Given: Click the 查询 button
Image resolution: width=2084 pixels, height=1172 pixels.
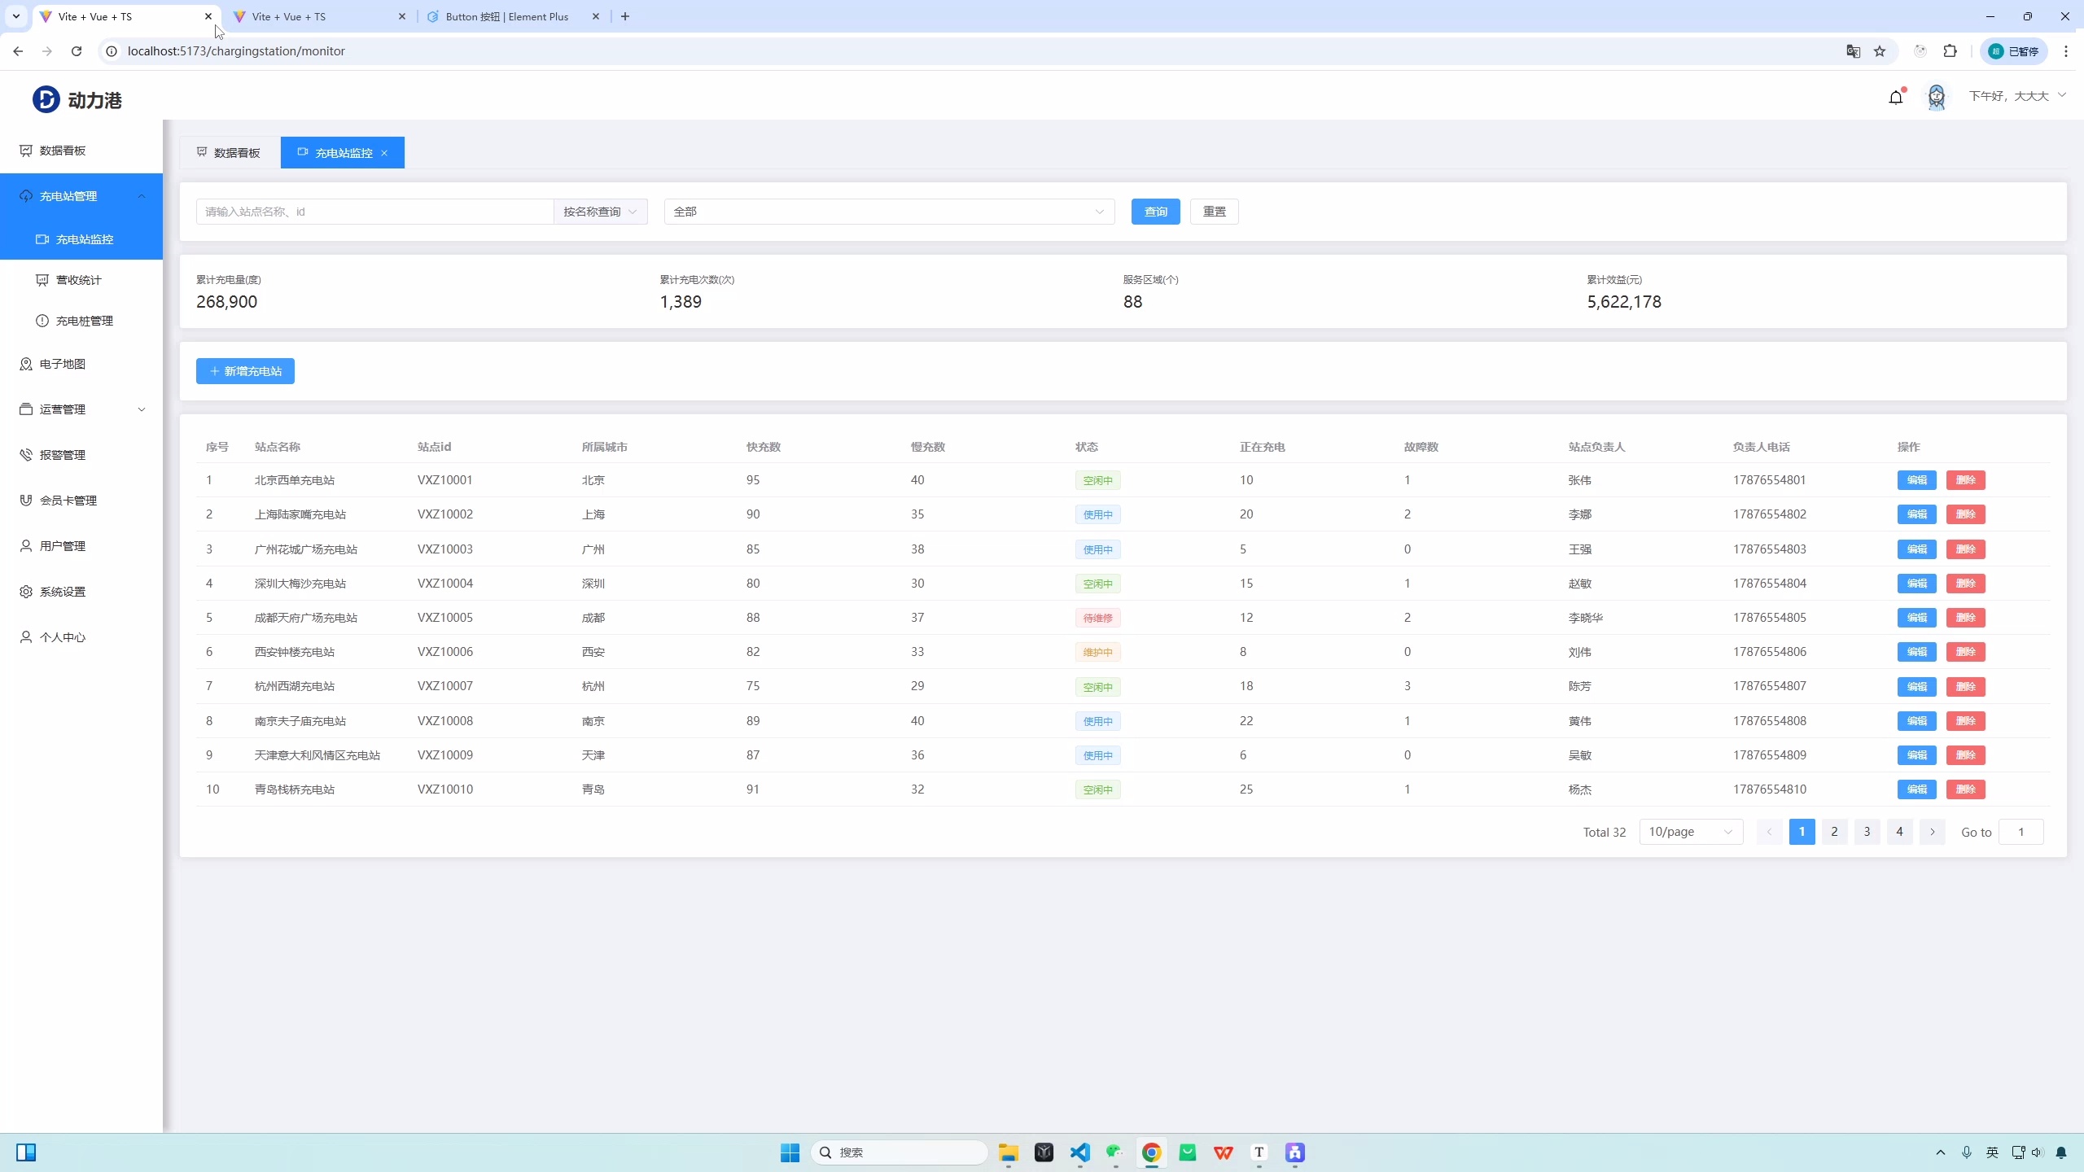Looking at the screenshot, I should click(1155, 212).
